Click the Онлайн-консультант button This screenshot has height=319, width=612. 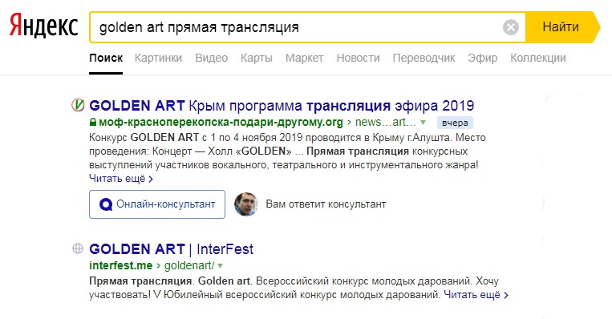[x=157, y=204]
